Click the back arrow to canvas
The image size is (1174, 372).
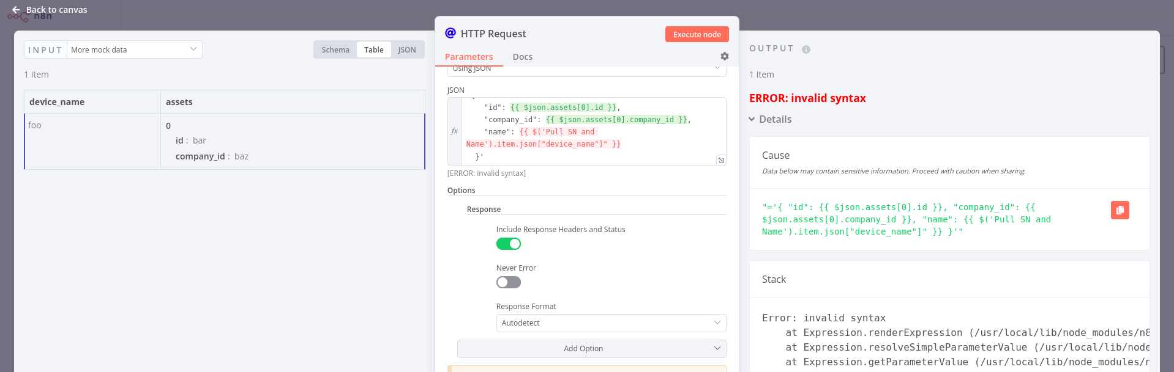(x=16, y=10)
